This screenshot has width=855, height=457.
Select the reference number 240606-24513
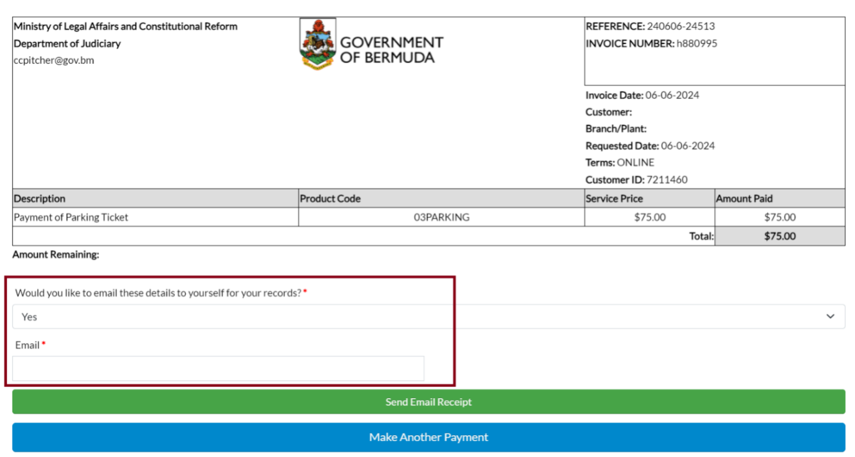pos(681,27)
